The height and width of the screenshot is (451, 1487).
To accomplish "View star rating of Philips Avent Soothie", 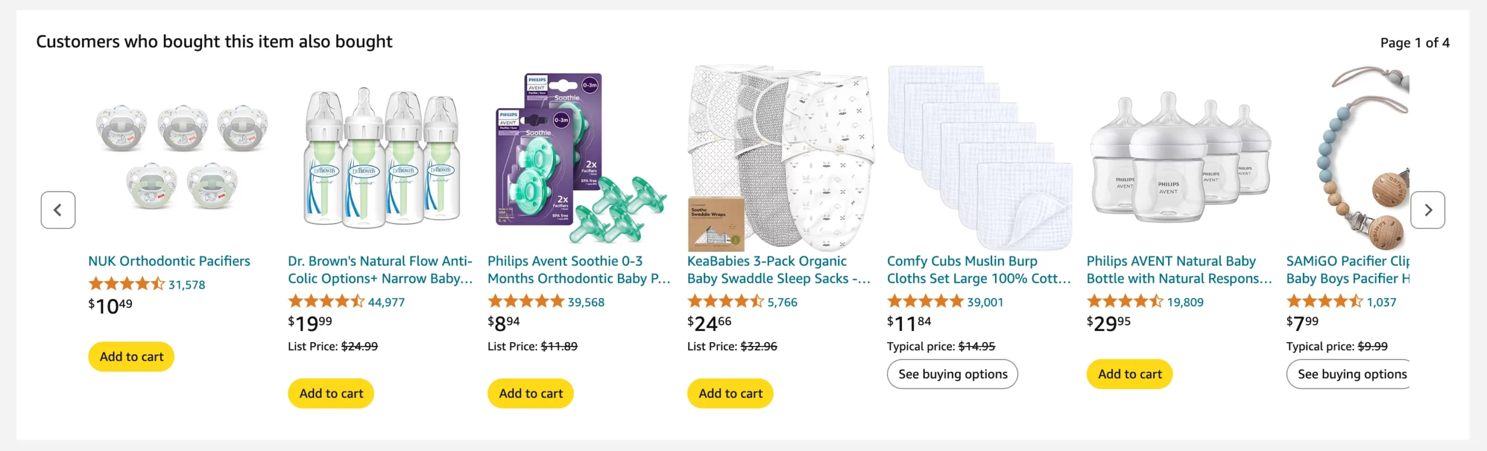I will tap(526, 302).
